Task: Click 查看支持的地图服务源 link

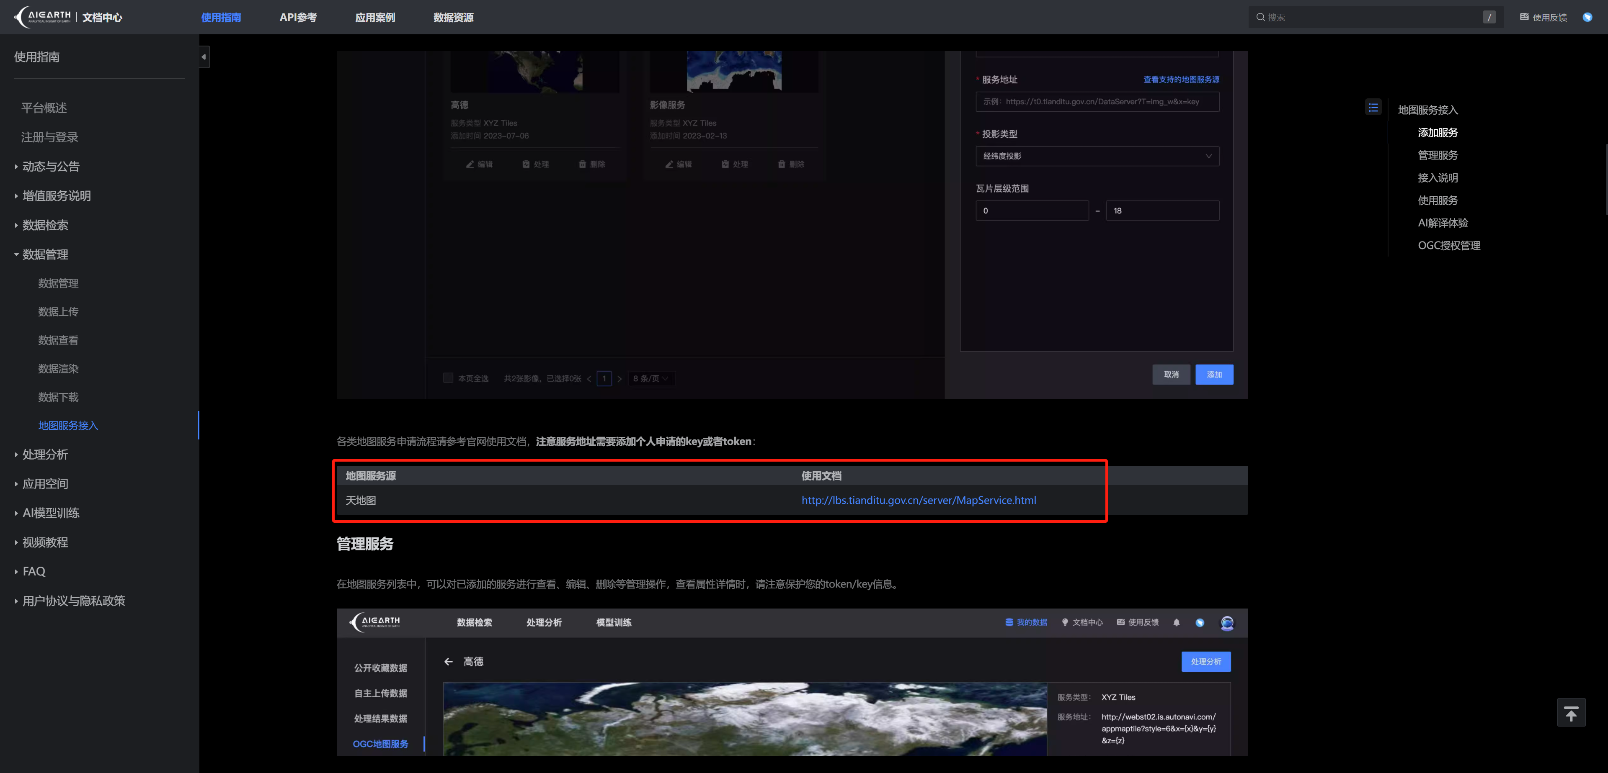Action: pyautogui.click(x=1180, y=79)
